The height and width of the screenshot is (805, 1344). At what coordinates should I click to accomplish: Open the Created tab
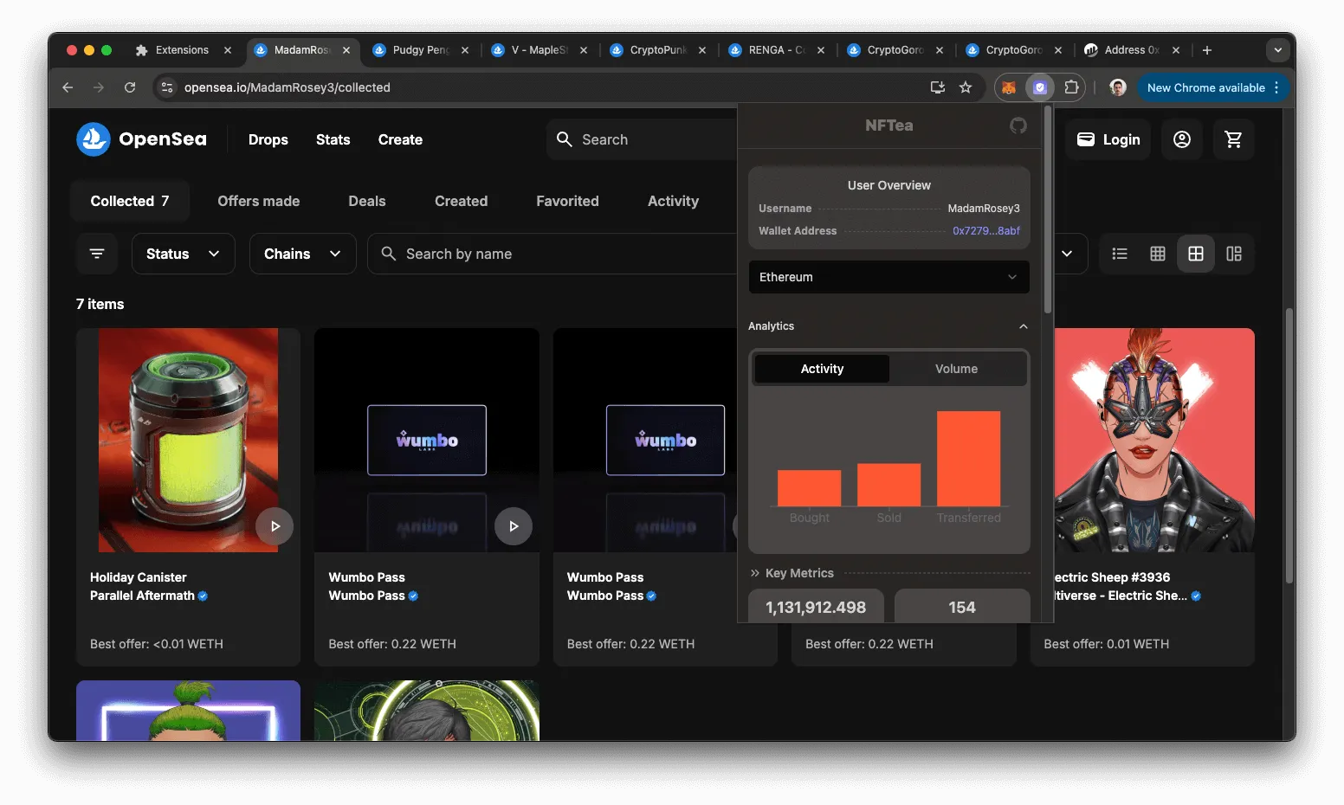click(x=462, y=201)
